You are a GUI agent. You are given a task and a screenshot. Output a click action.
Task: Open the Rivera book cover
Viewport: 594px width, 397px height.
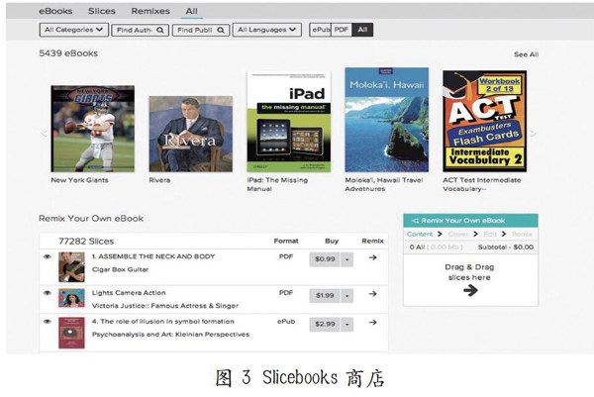tap(190, 134)
